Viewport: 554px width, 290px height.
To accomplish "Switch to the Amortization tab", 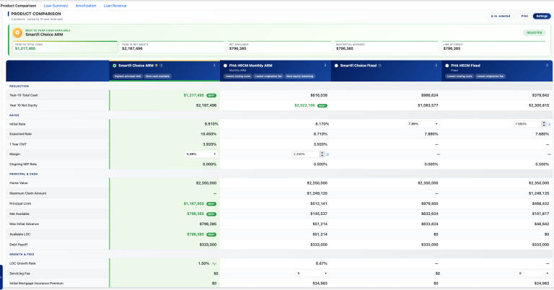I will (86, 6).
